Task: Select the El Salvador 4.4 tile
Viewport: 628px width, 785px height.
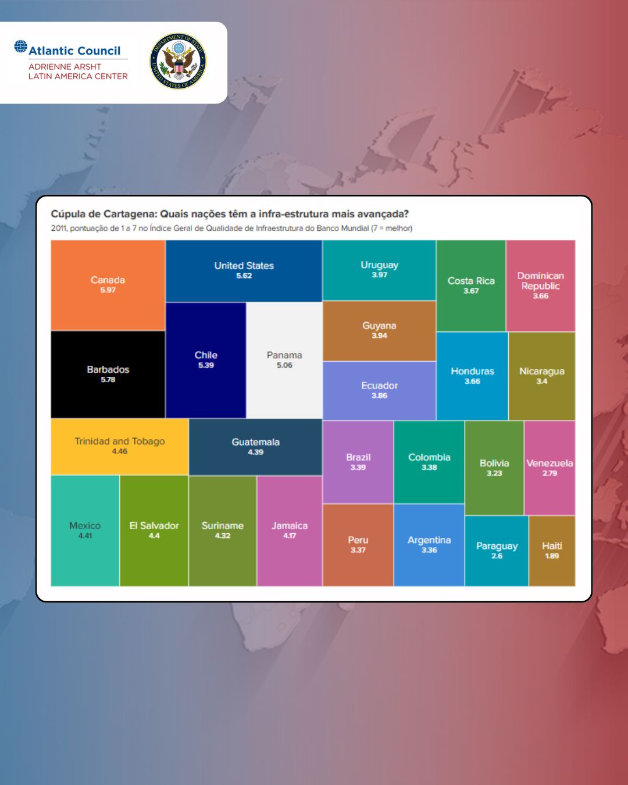Action: tap(154, 531)
